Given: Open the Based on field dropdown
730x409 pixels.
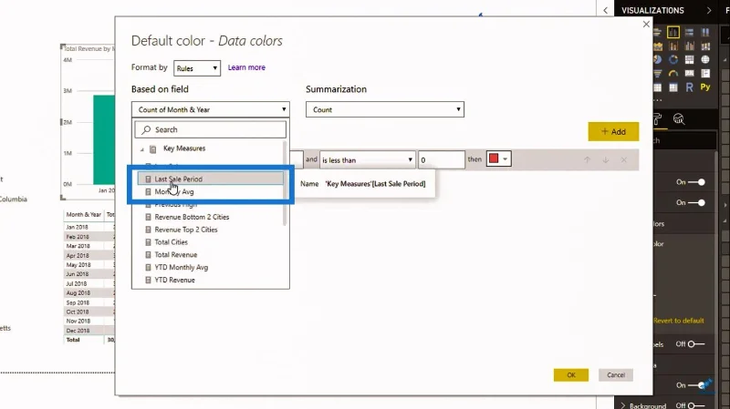Looking at the screenshot, I should (x=211, y=109).
